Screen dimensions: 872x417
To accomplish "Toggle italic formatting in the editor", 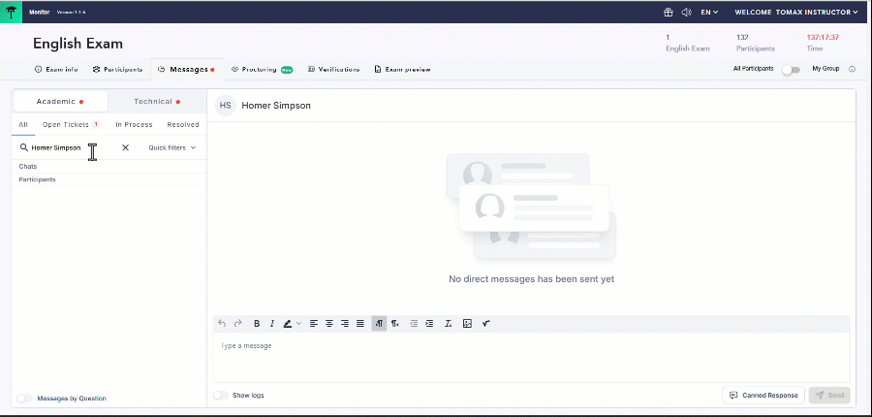I will (x=272, y=324).
